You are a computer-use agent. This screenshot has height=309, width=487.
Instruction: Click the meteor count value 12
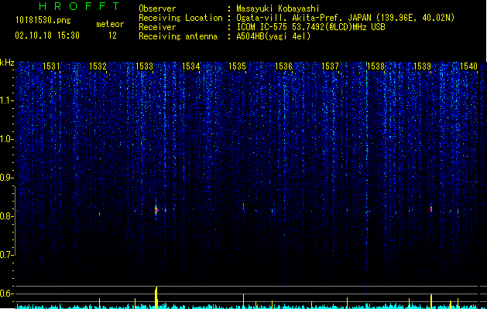coord(112,36)
